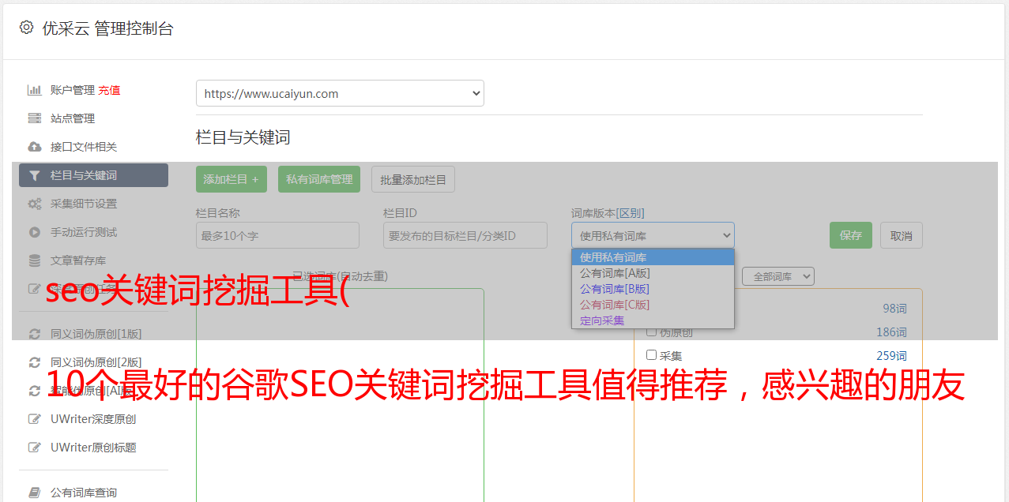This screenshot has width=1009, height=502.
Task: Click the server icon beside 站点管理
Action: (35, 118)
